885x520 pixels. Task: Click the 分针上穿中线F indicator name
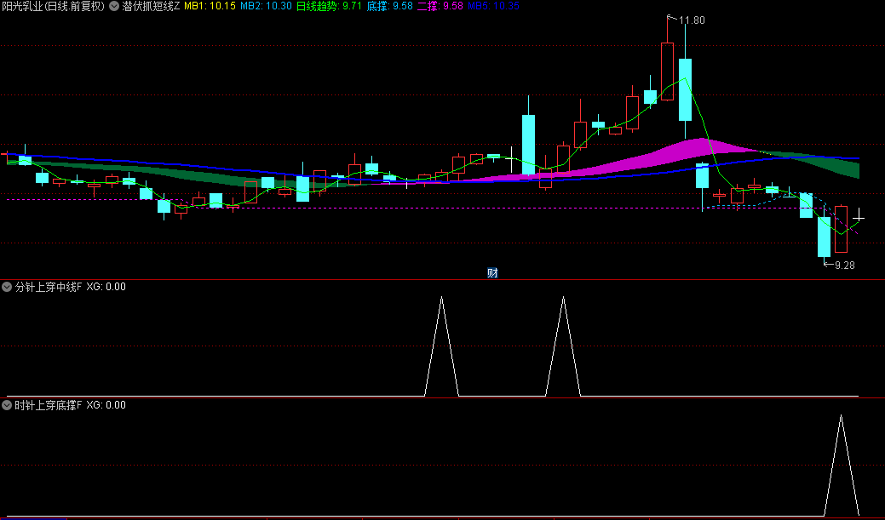[x=48, y=287]
